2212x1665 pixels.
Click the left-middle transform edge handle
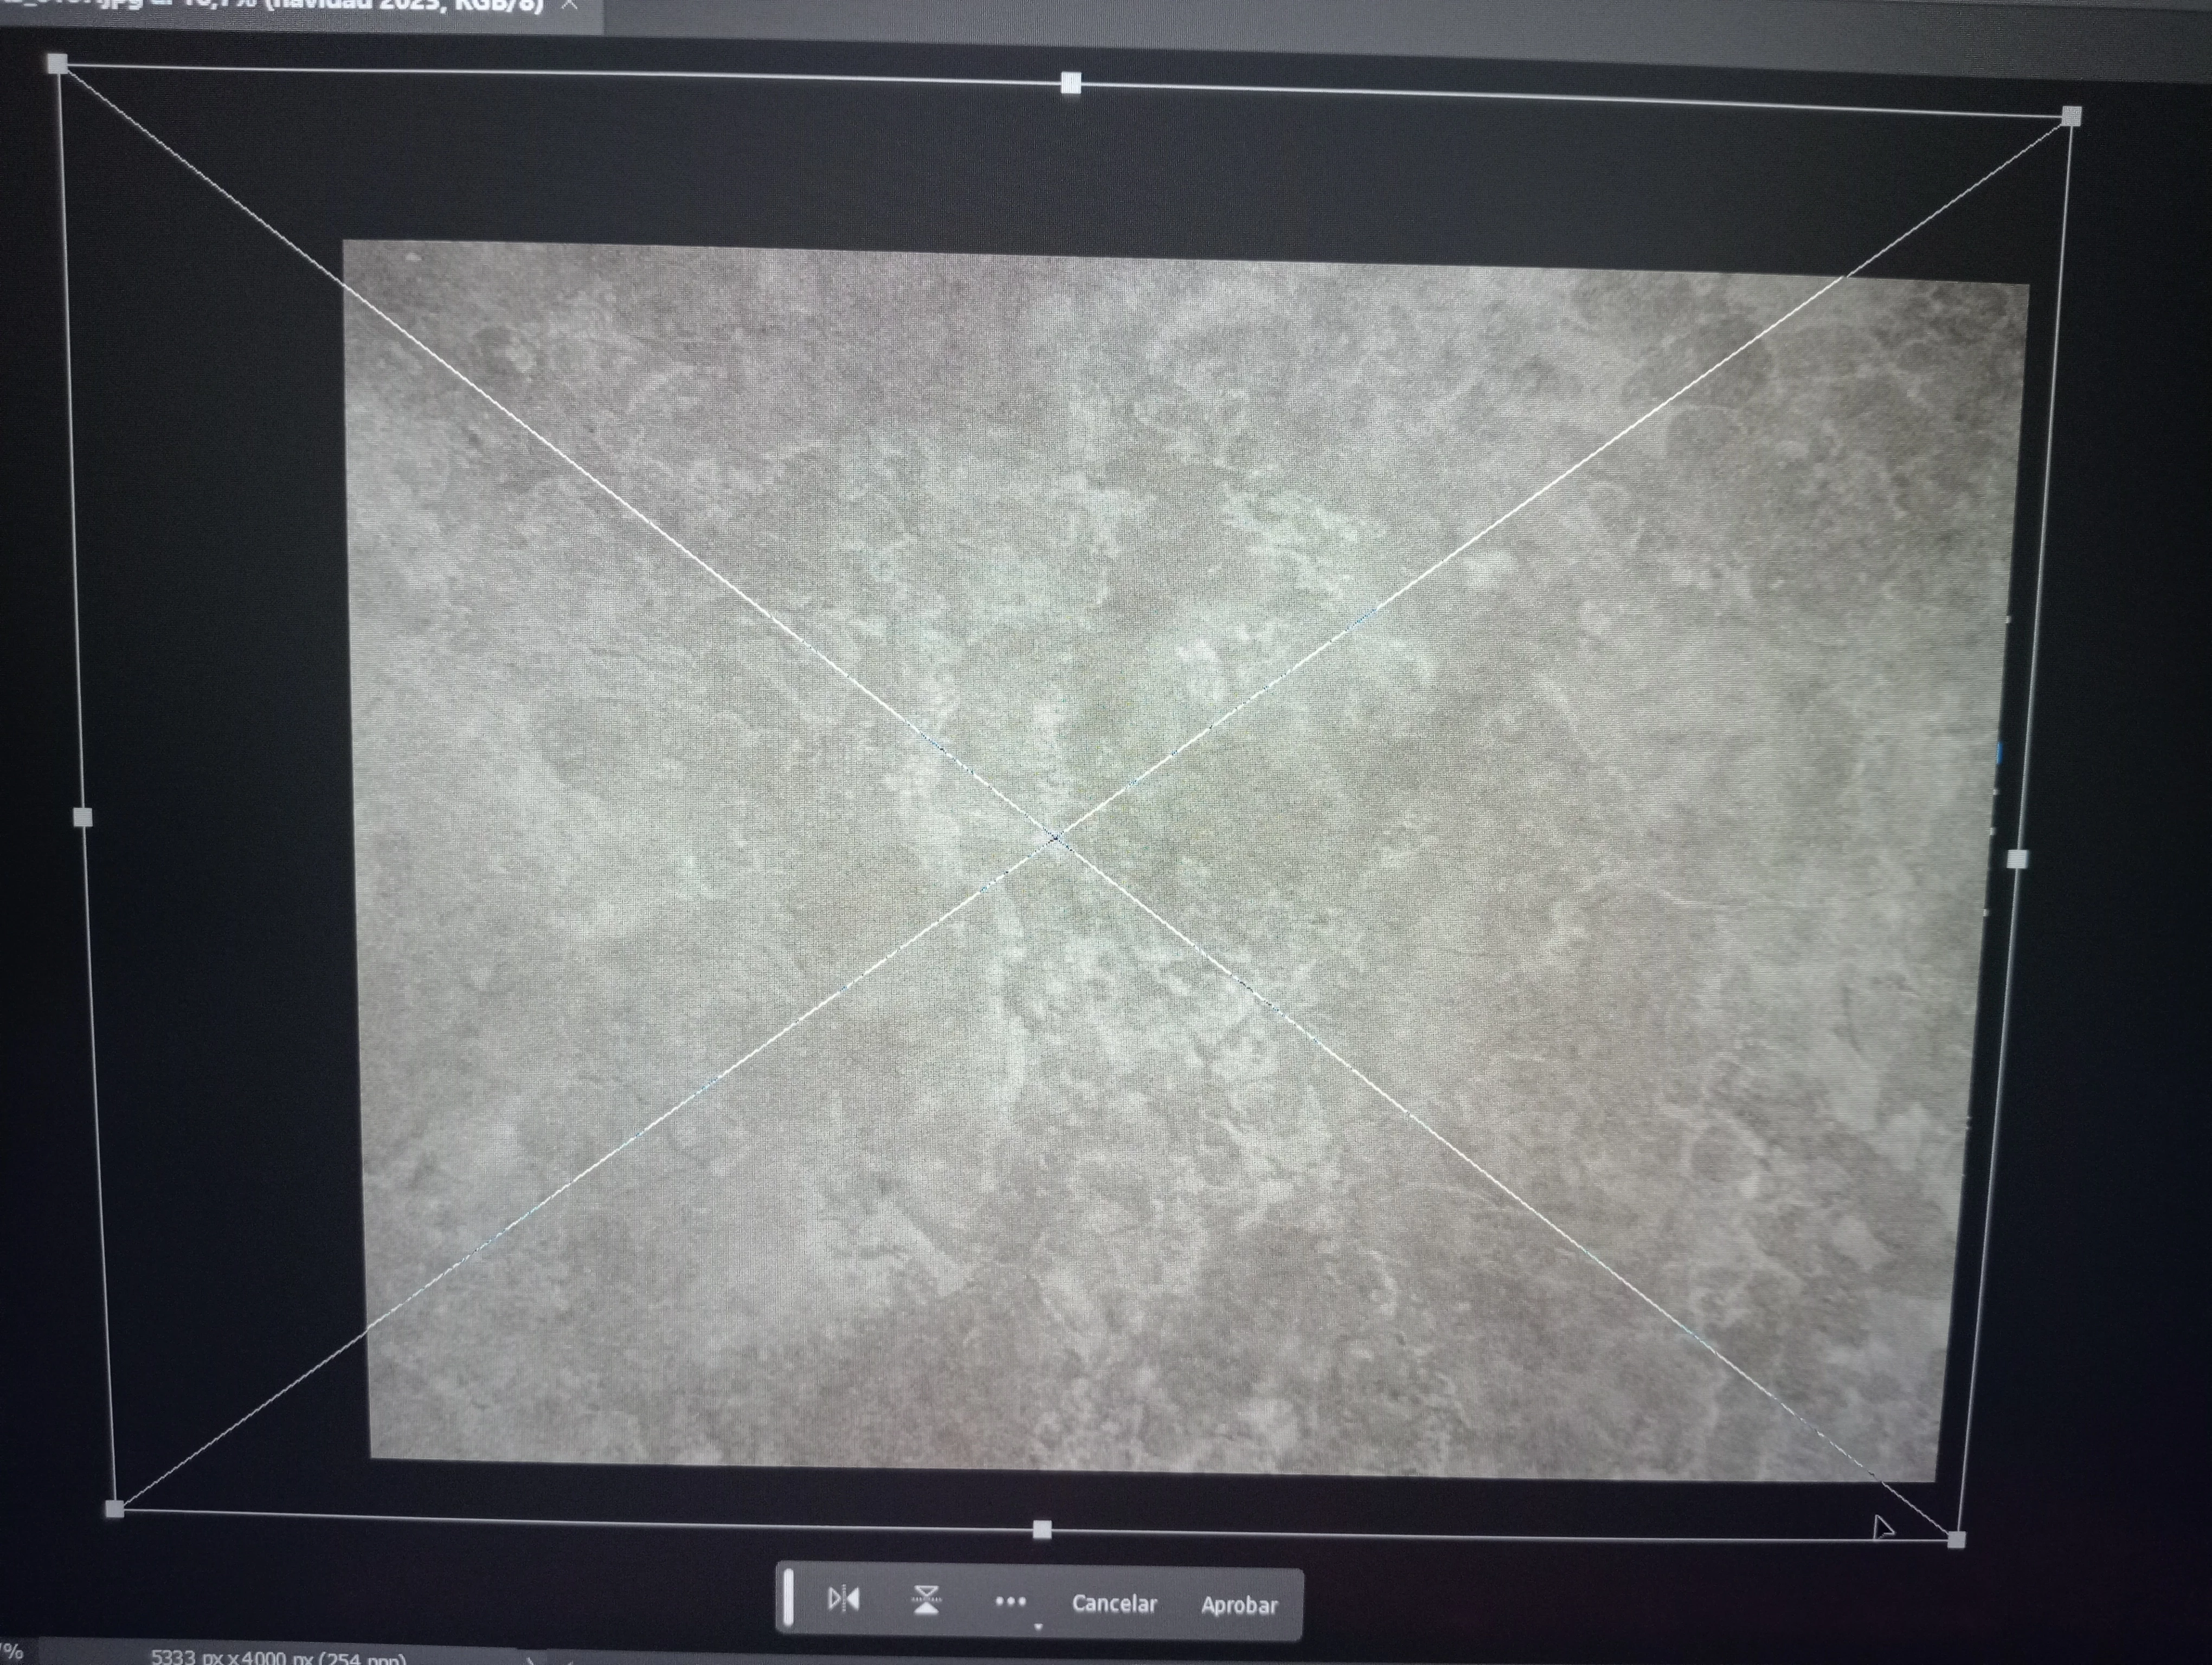[x=84, y=817]
